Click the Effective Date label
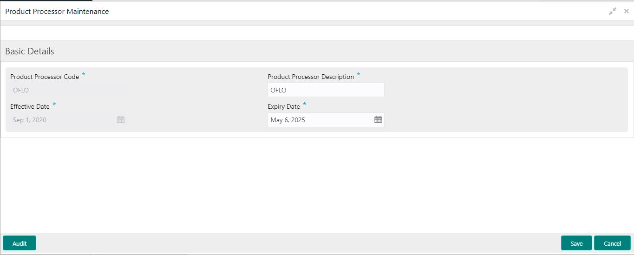Viewport: 634px width, 255px height. (30, 107)
